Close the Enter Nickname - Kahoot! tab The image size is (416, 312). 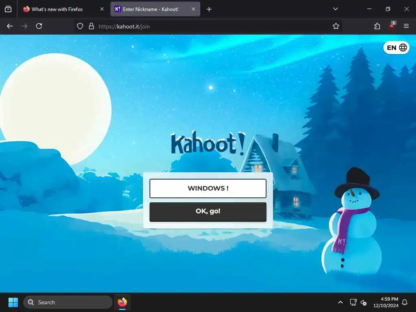point(193,9)
